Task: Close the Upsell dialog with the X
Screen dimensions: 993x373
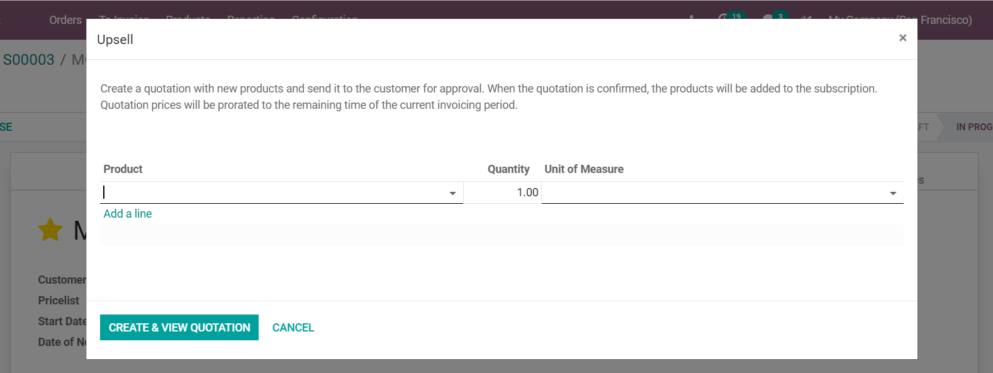Action: pyautogui.click(x=902, y=38)
